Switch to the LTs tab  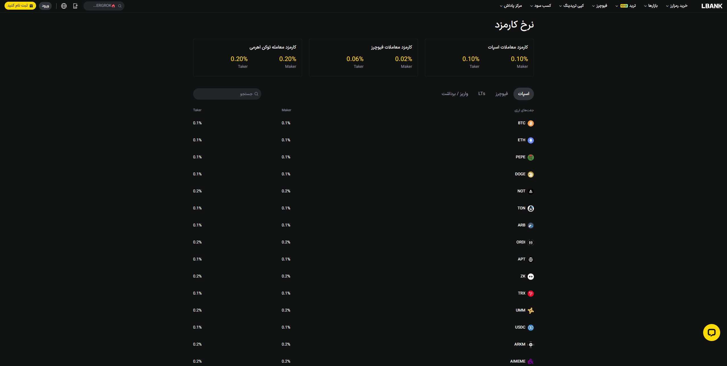click(x=482, y=94)
